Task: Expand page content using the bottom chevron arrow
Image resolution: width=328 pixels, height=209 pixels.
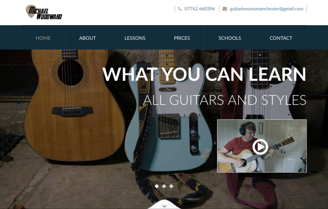Action: point(164,206)
